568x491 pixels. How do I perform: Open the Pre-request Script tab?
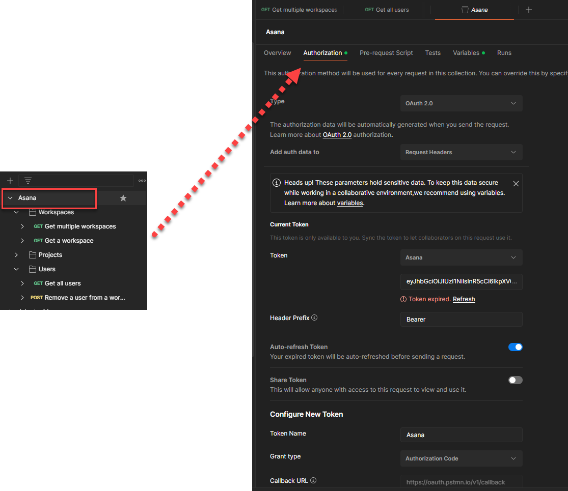coord(386,53)
